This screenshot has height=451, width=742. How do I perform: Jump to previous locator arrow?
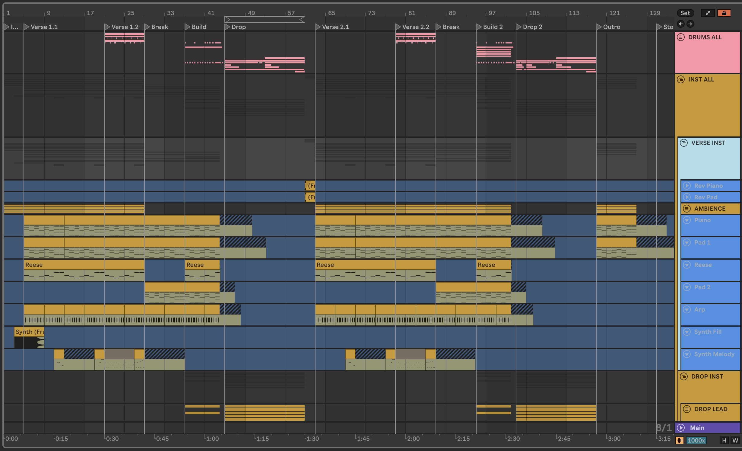point(681,24)
